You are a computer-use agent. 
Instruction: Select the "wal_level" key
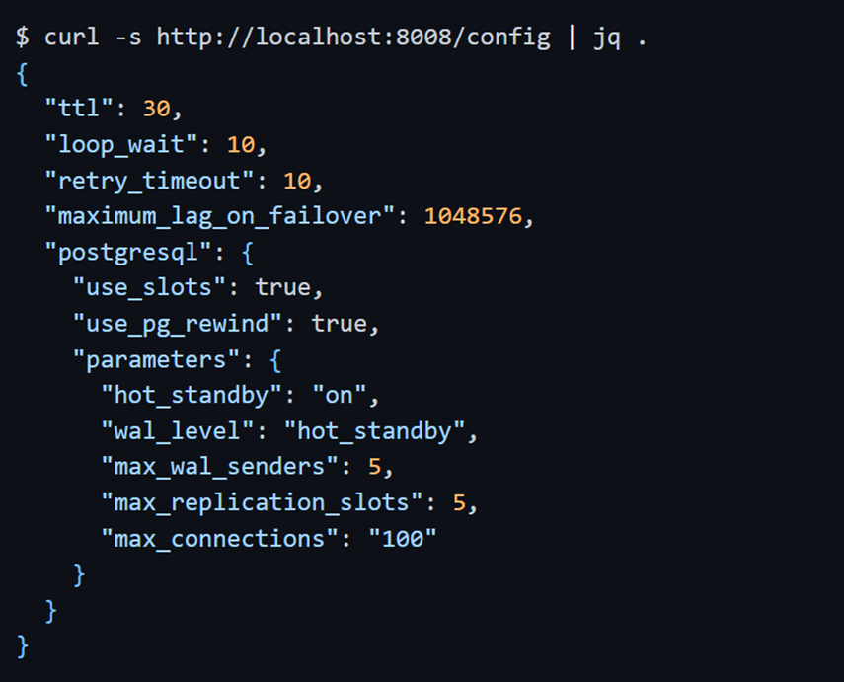[x=178, y=430]
